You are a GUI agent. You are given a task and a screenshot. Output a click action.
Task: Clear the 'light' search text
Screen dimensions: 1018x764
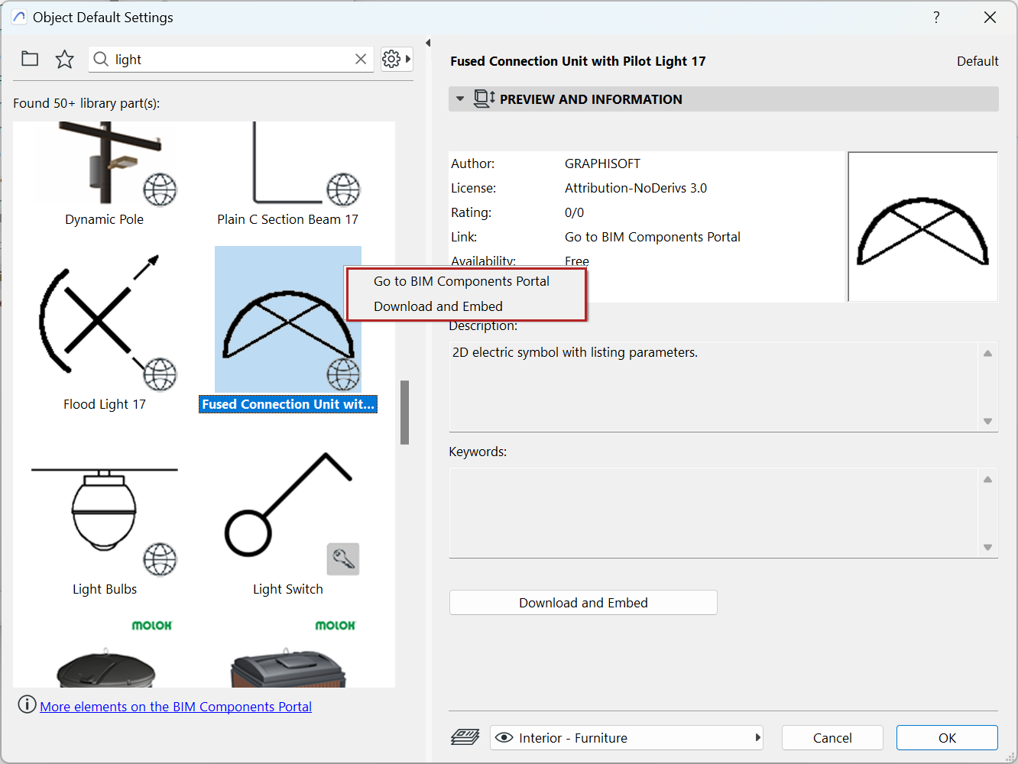(x=361, y=59)
